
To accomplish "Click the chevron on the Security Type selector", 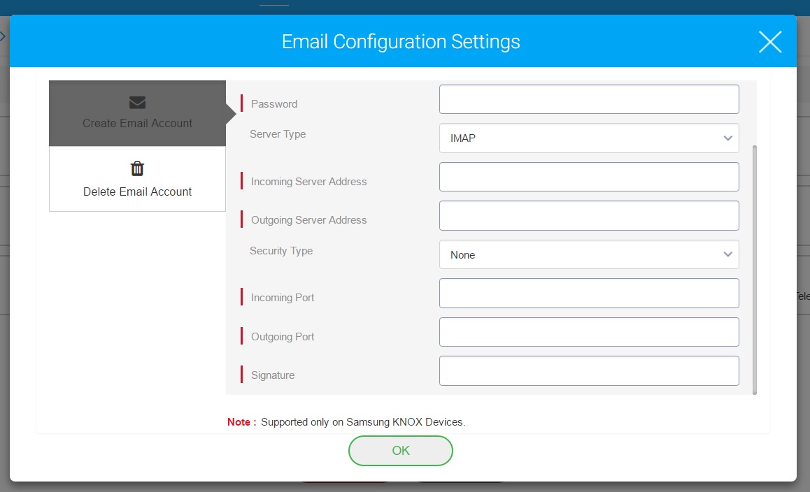I will coord(727,254).
